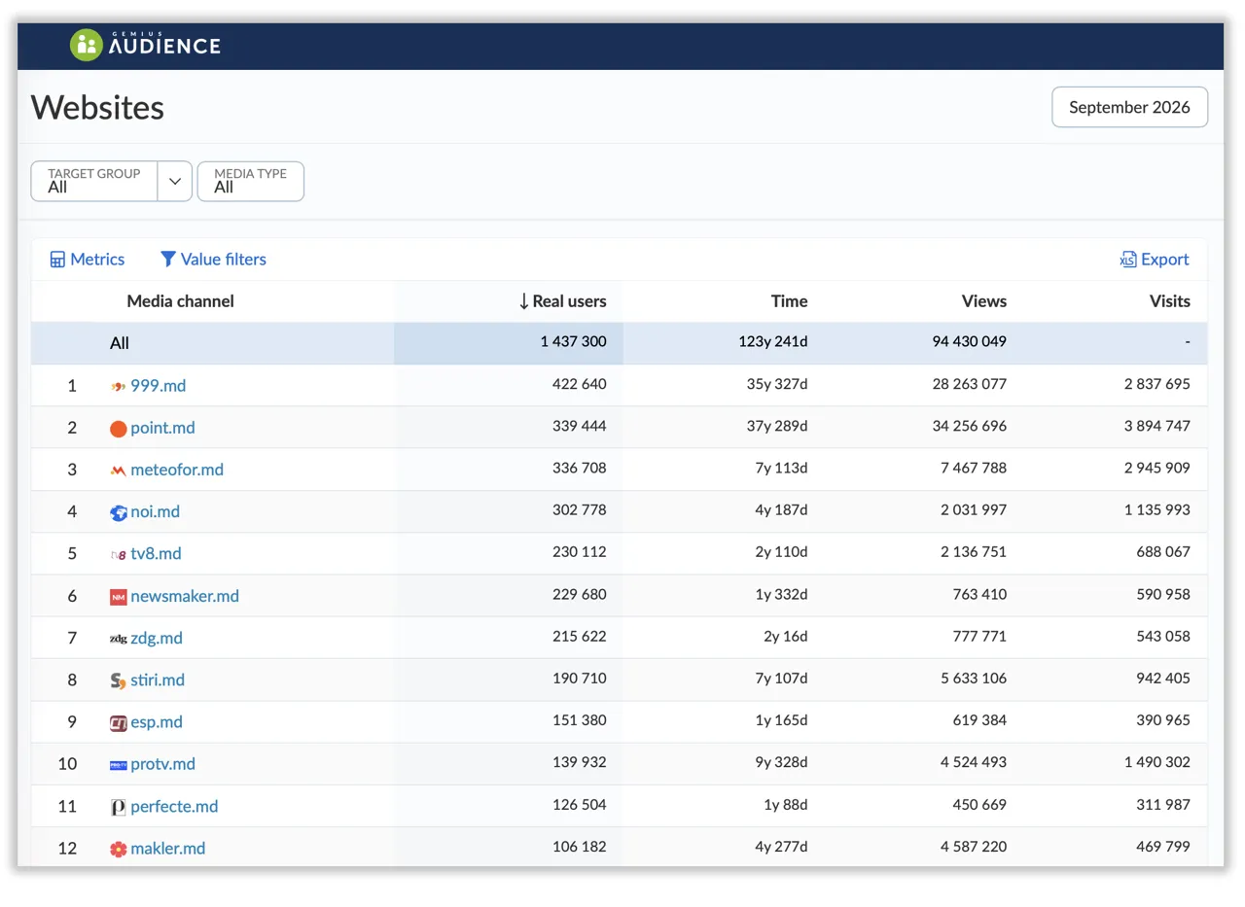The image size is (1245, 907).
Task: Open the protv.md link
Action: (162, 764)
